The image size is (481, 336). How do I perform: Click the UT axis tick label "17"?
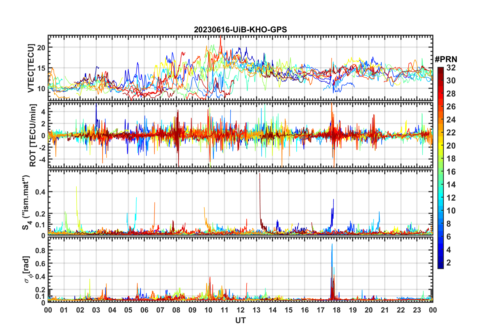pos(321,310)
